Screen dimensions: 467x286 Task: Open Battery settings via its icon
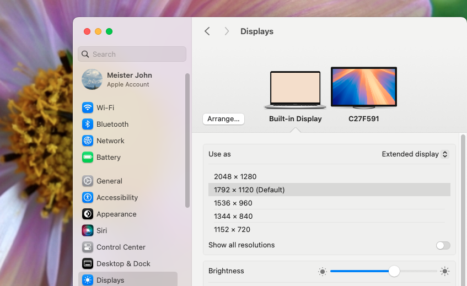tap(88, 157)
